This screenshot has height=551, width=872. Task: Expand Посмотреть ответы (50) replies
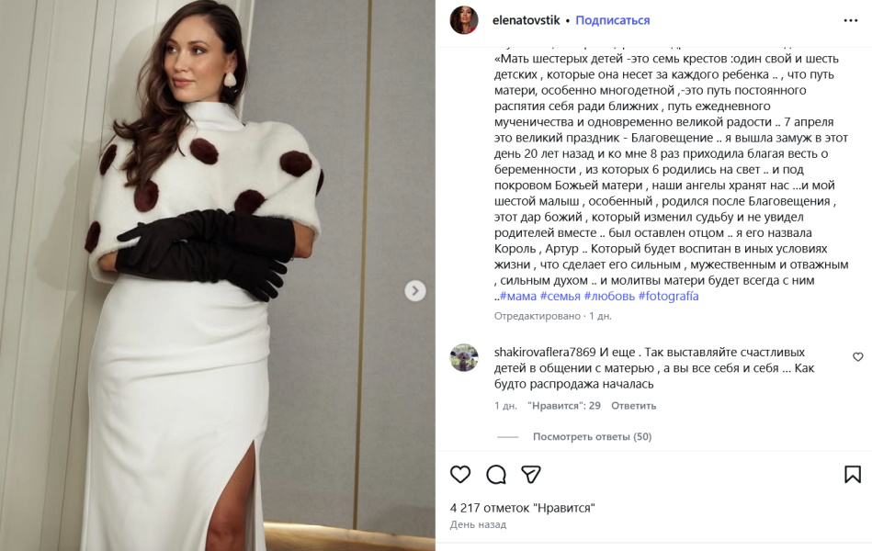pos(592,436)
